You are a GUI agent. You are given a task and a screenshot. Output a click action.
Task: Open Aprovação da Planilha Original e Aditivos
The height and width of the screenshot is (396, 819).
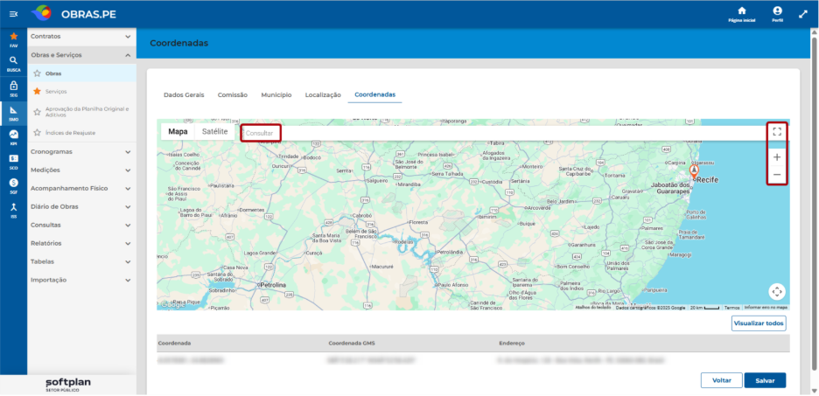coord(87,112)
